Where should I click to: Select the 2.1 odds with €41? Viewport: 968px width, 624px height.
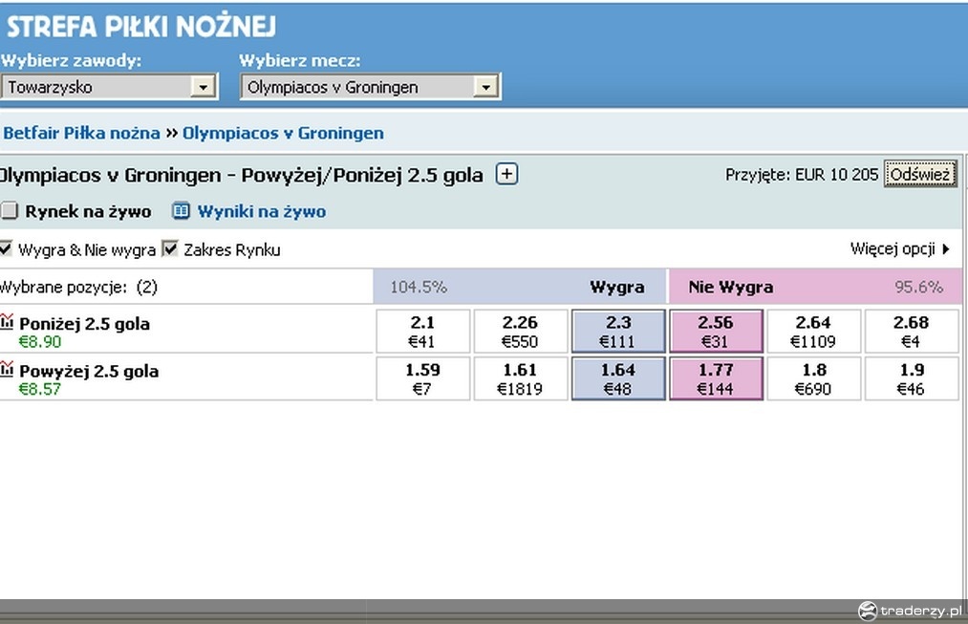coord(423,332)
